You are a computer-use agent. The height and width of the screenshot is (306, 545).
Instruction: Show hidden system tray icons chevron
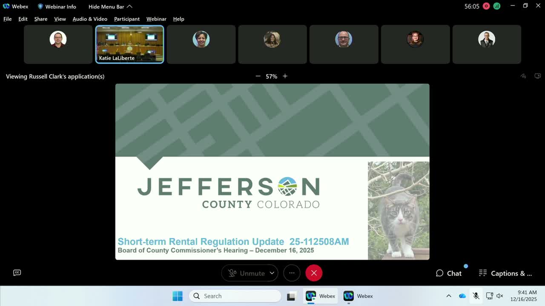tap(448, 296)
